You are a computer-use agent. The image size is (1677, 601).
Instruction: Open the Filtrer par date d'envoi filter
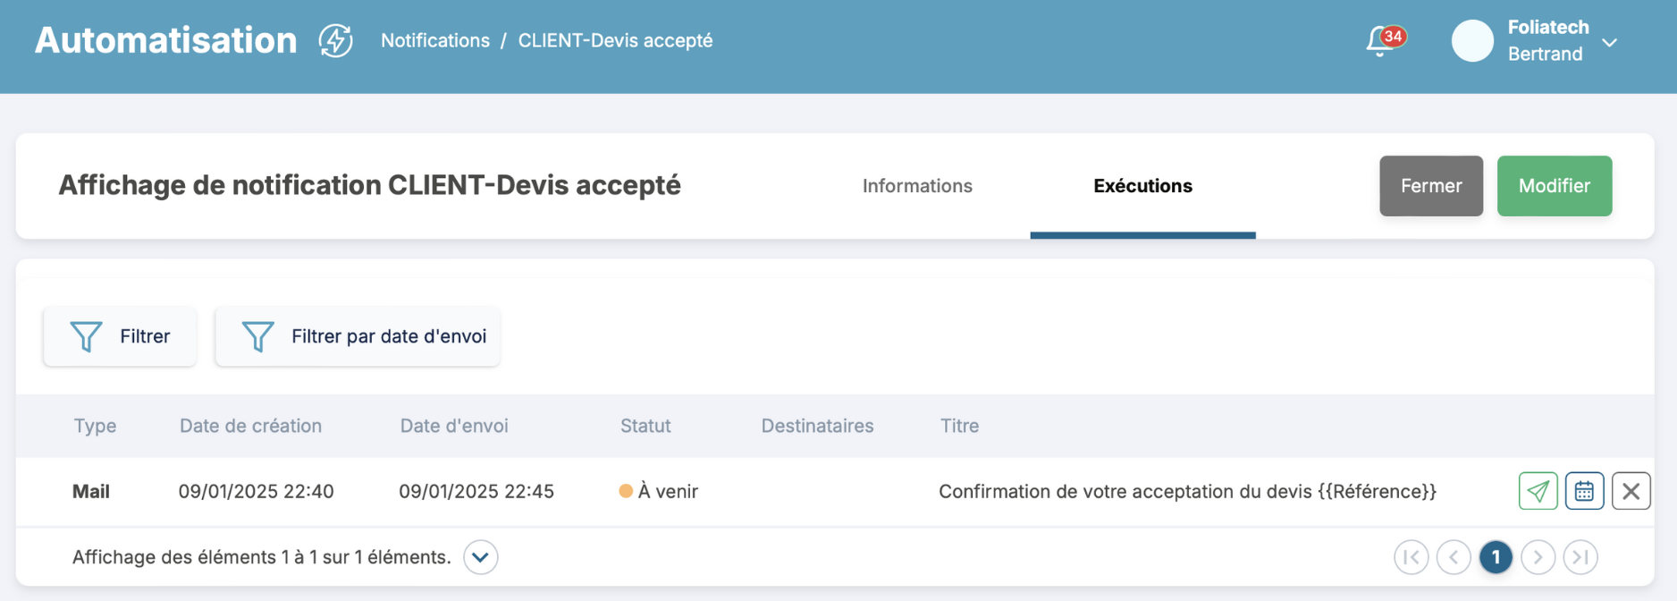tap(358, 336)
